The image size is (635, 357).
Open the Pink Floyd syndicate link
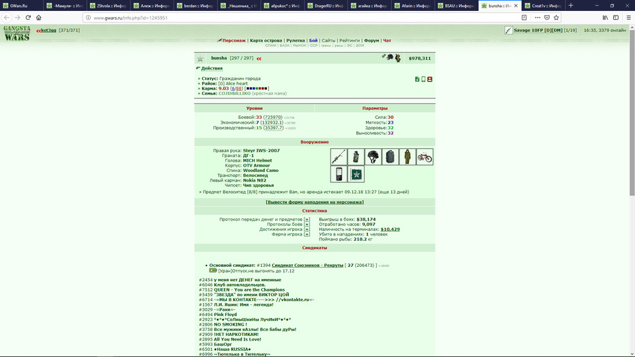225,315
